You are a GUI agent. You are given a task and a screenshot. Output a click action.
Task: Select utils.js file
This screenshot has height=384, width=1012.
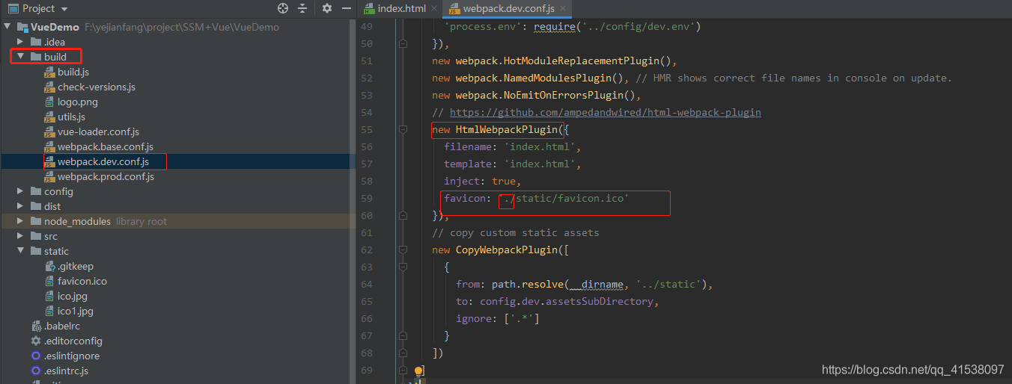point(71,117)
